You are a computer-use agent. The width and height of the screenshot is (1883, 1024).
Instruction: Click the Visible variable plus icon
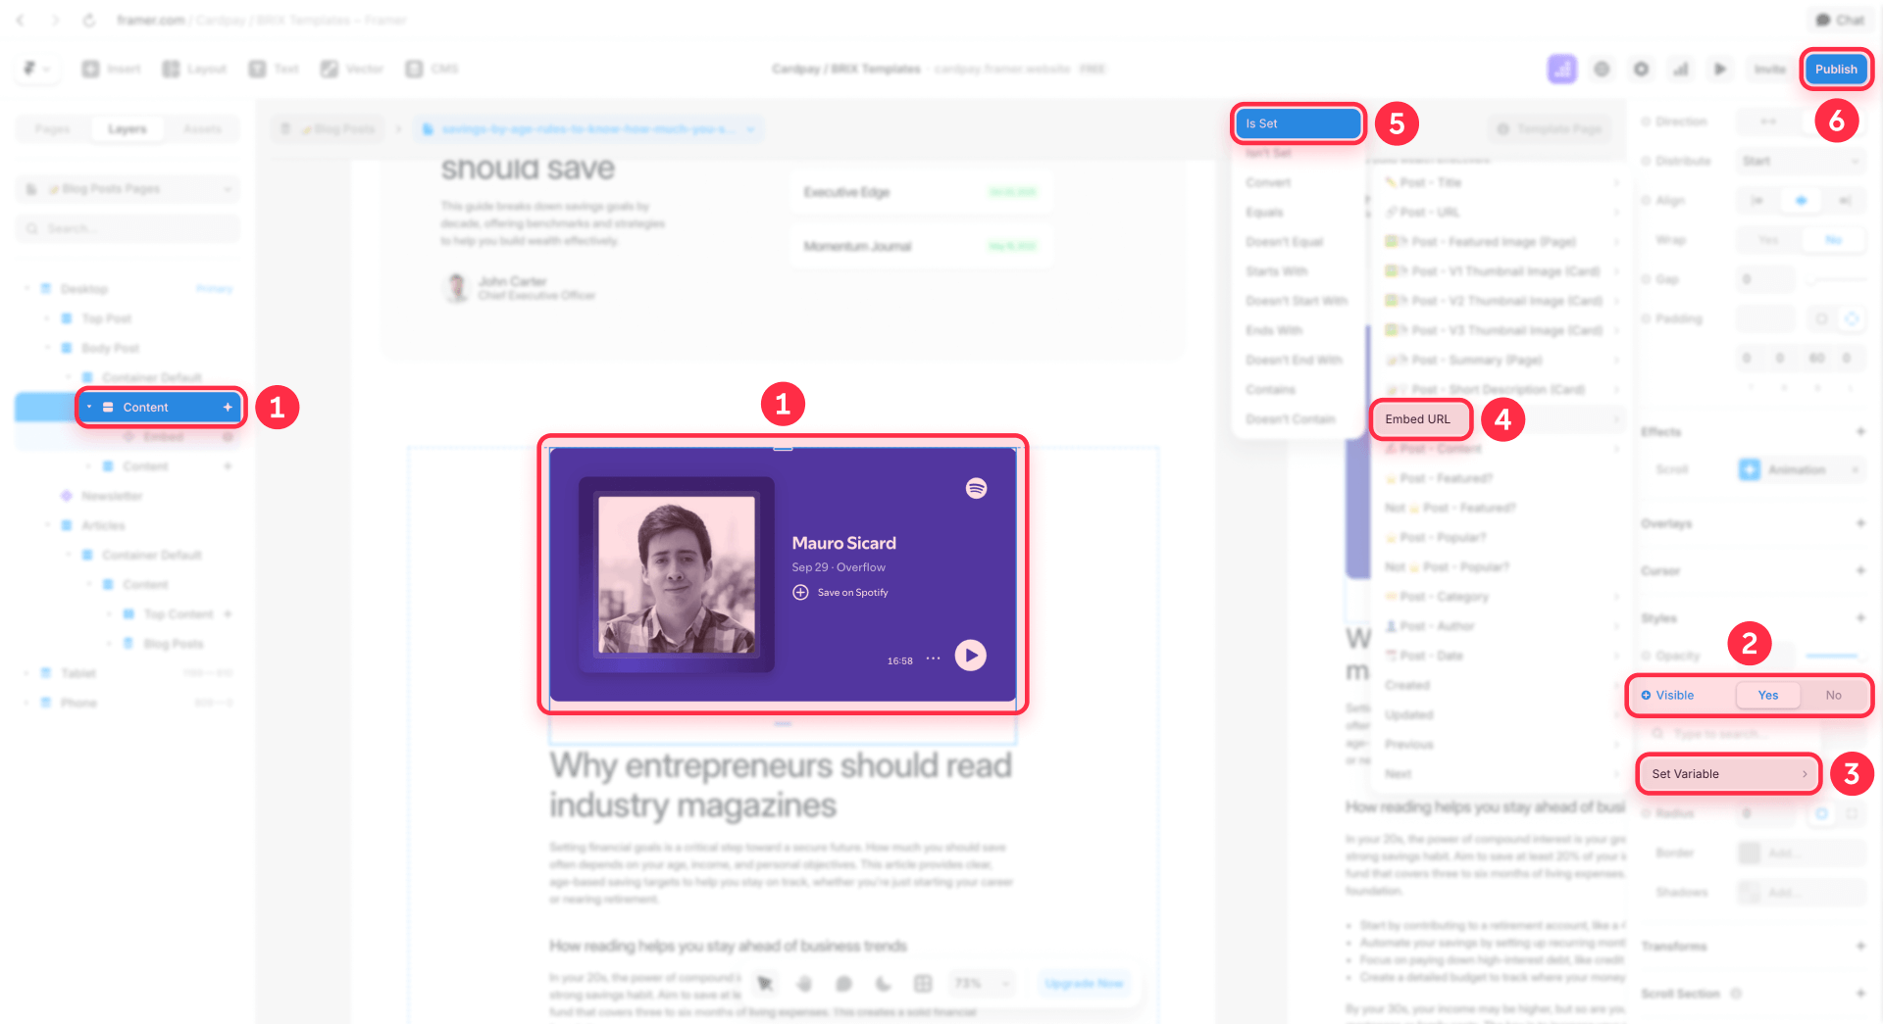[1647, 695]
